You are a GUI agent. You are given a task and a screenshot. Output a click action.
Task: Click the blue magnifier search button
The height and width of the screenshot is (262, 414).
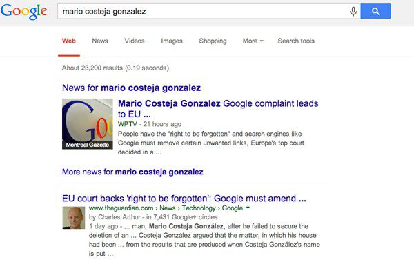tap(375, 11)
